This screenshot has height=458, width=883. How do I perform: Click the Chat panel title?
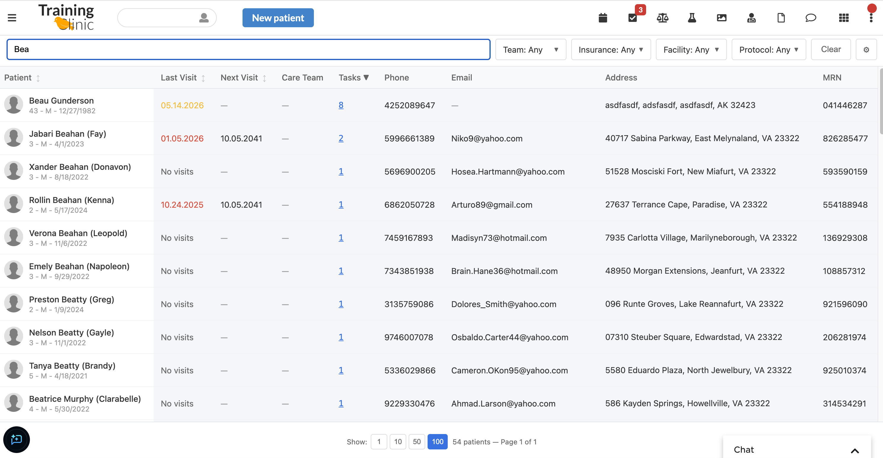click(744, 450)
